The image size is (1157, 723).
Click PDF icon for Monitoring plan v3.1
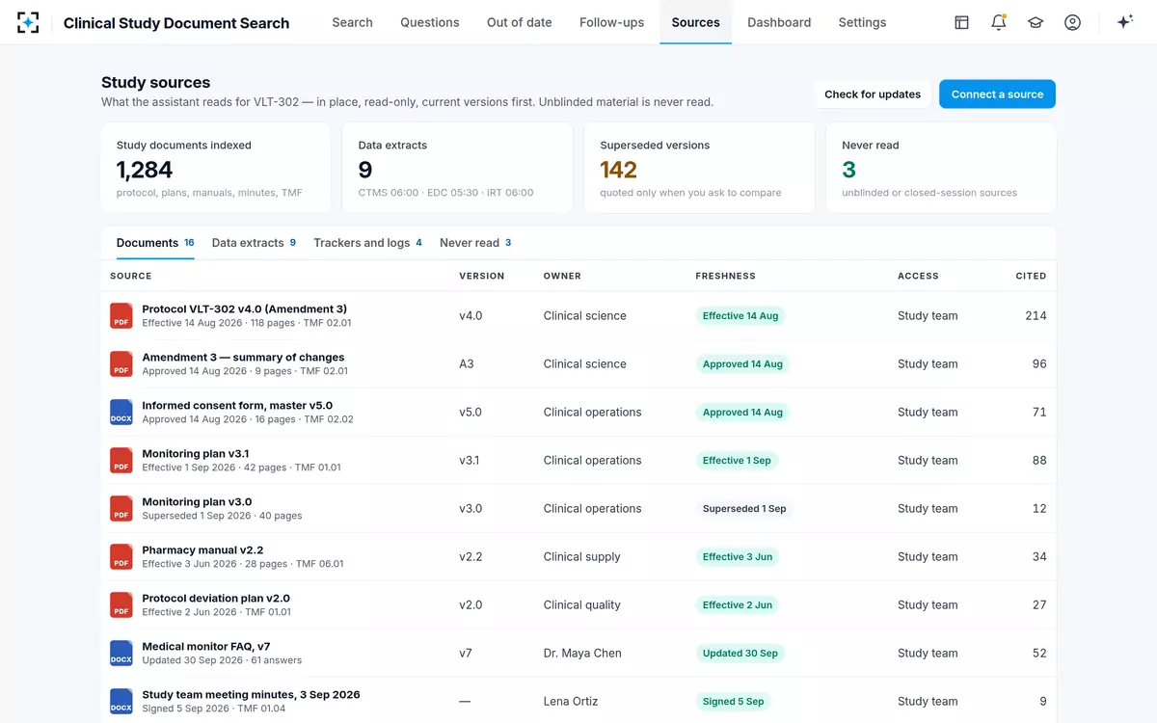pyautogui.click(x=121, y=461)
